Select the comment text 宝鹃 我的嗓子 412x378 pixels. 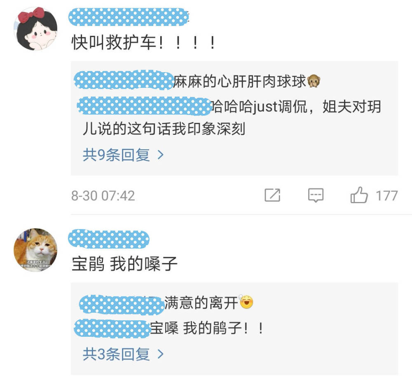[124, 264]
